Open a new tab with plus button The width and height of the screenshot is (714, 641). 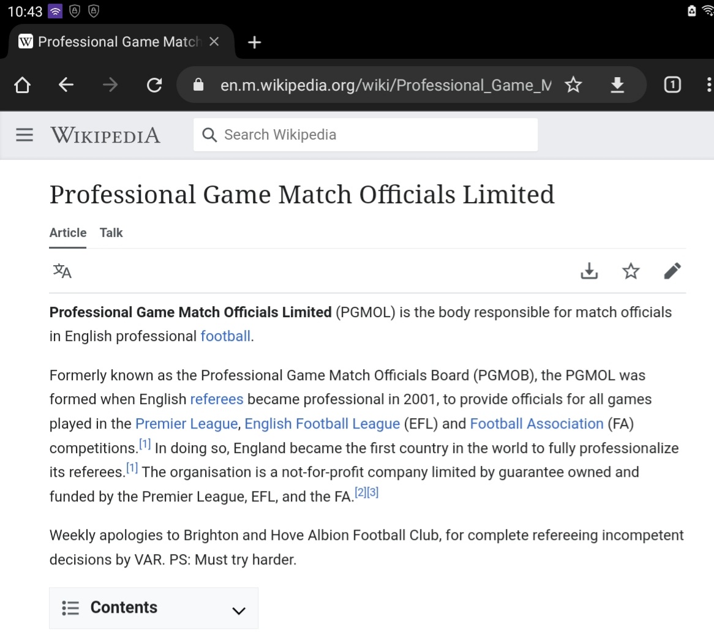255,42
